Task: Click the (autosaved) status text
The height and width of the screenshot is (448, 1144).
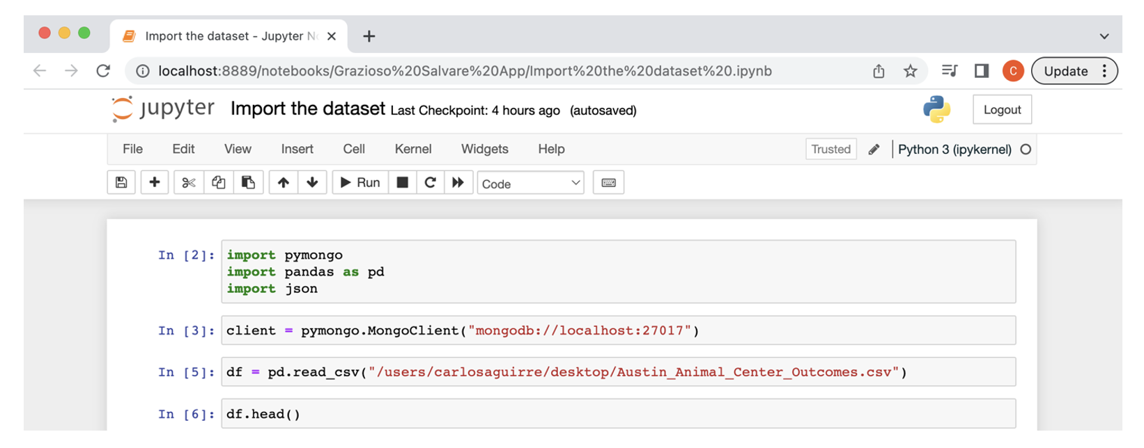Action: click(603, 111)
